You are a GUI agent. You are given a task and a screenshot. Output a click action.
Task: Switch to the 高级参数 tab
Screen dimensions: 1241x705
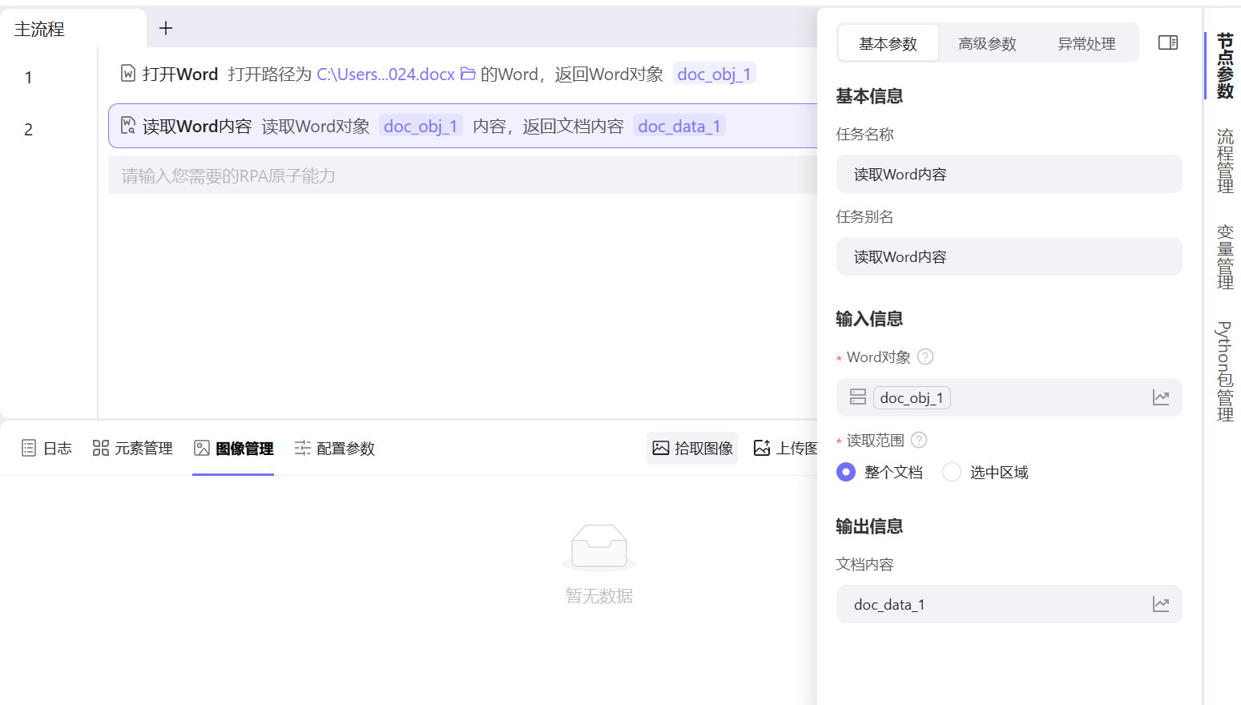coord(987,44)
